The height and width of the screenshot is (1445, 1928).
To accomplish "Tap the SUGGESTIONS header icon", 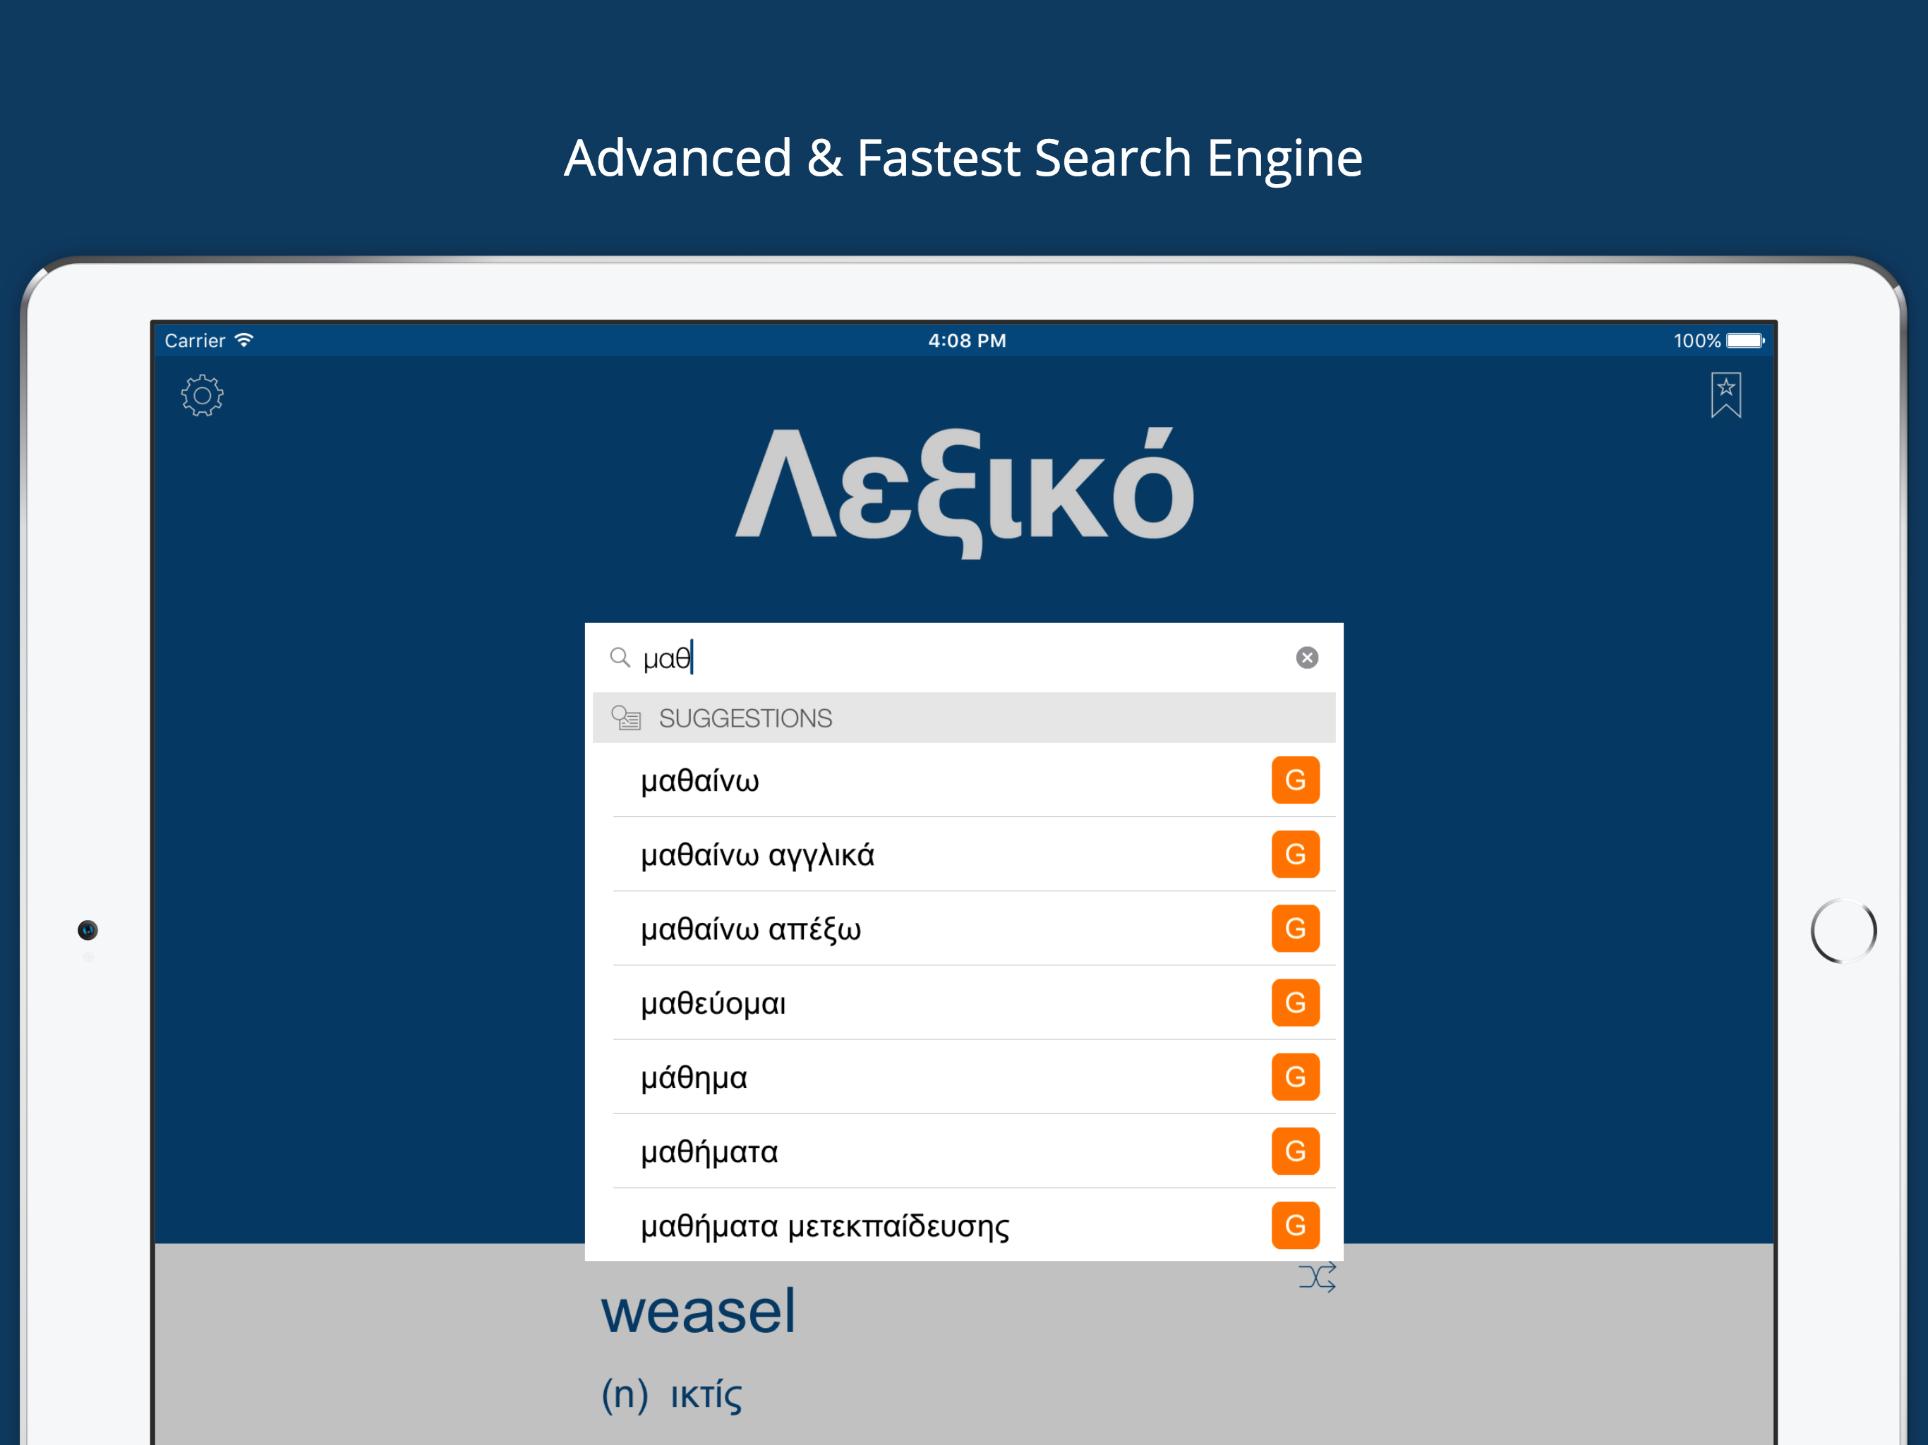I will [x=626, y=718].
